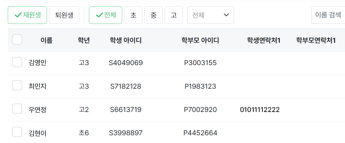This screenshot has width=345, height=143.
Task: Click the 학생 아이디 column header
Action: tap(126, 40)
